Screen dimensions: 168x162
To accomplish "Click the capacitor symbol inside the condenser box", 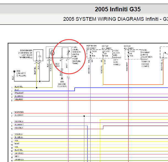I will [x=40, y=56].
